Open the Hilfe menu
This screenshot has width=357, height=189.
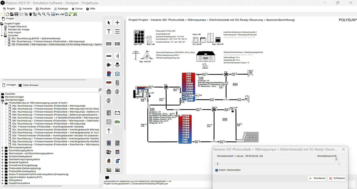(91, 9)
